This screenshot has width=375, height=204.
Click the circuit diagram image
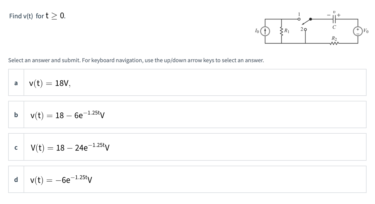[310, 29]
